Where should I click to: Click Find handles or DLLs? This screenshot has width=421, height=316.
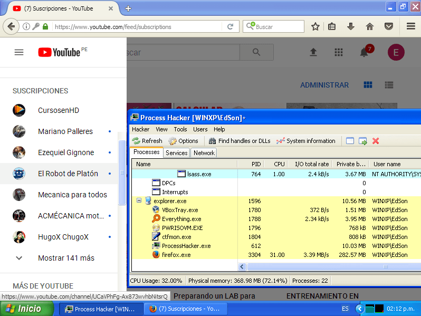pyautogui.click(x=240, y=141)
